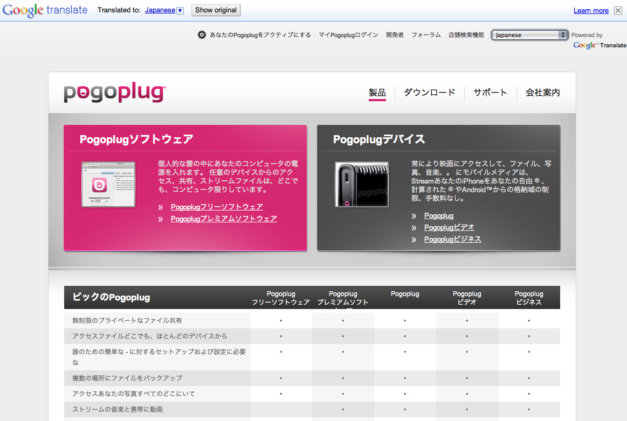Click the 無制限のプライベートなファイル共有 row
627x421 pixels.
tap(312, 320)
